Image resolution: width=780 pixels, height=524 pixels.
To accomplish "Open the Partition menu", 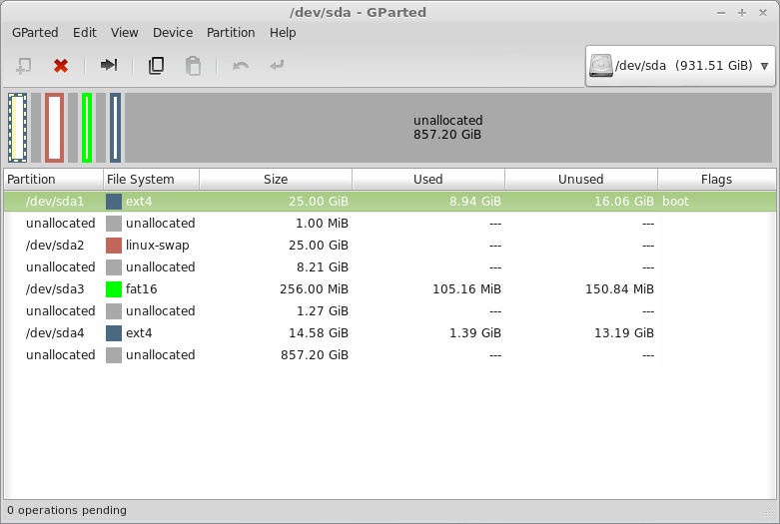I will (231, 33).
